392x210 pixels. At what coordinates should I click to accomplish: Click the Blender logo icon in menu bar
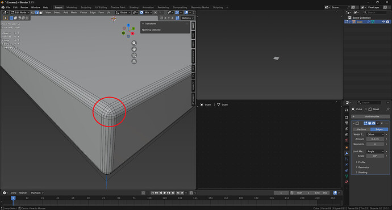(3, 7)
